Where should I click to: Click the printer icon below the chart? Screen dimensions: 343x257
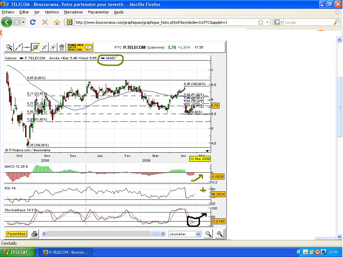[x=35, y=234]
